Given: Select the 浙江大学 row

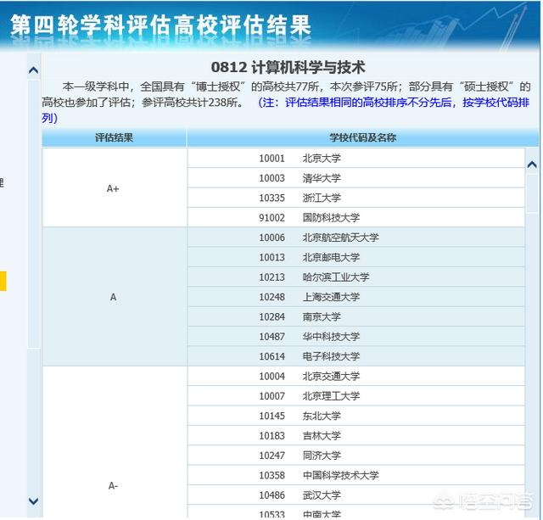Looking at the screenshot, I should (x=355, y=198).
